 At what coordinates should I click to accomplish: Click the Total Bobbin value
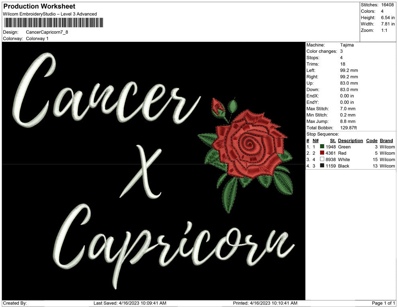coord(349,128)
